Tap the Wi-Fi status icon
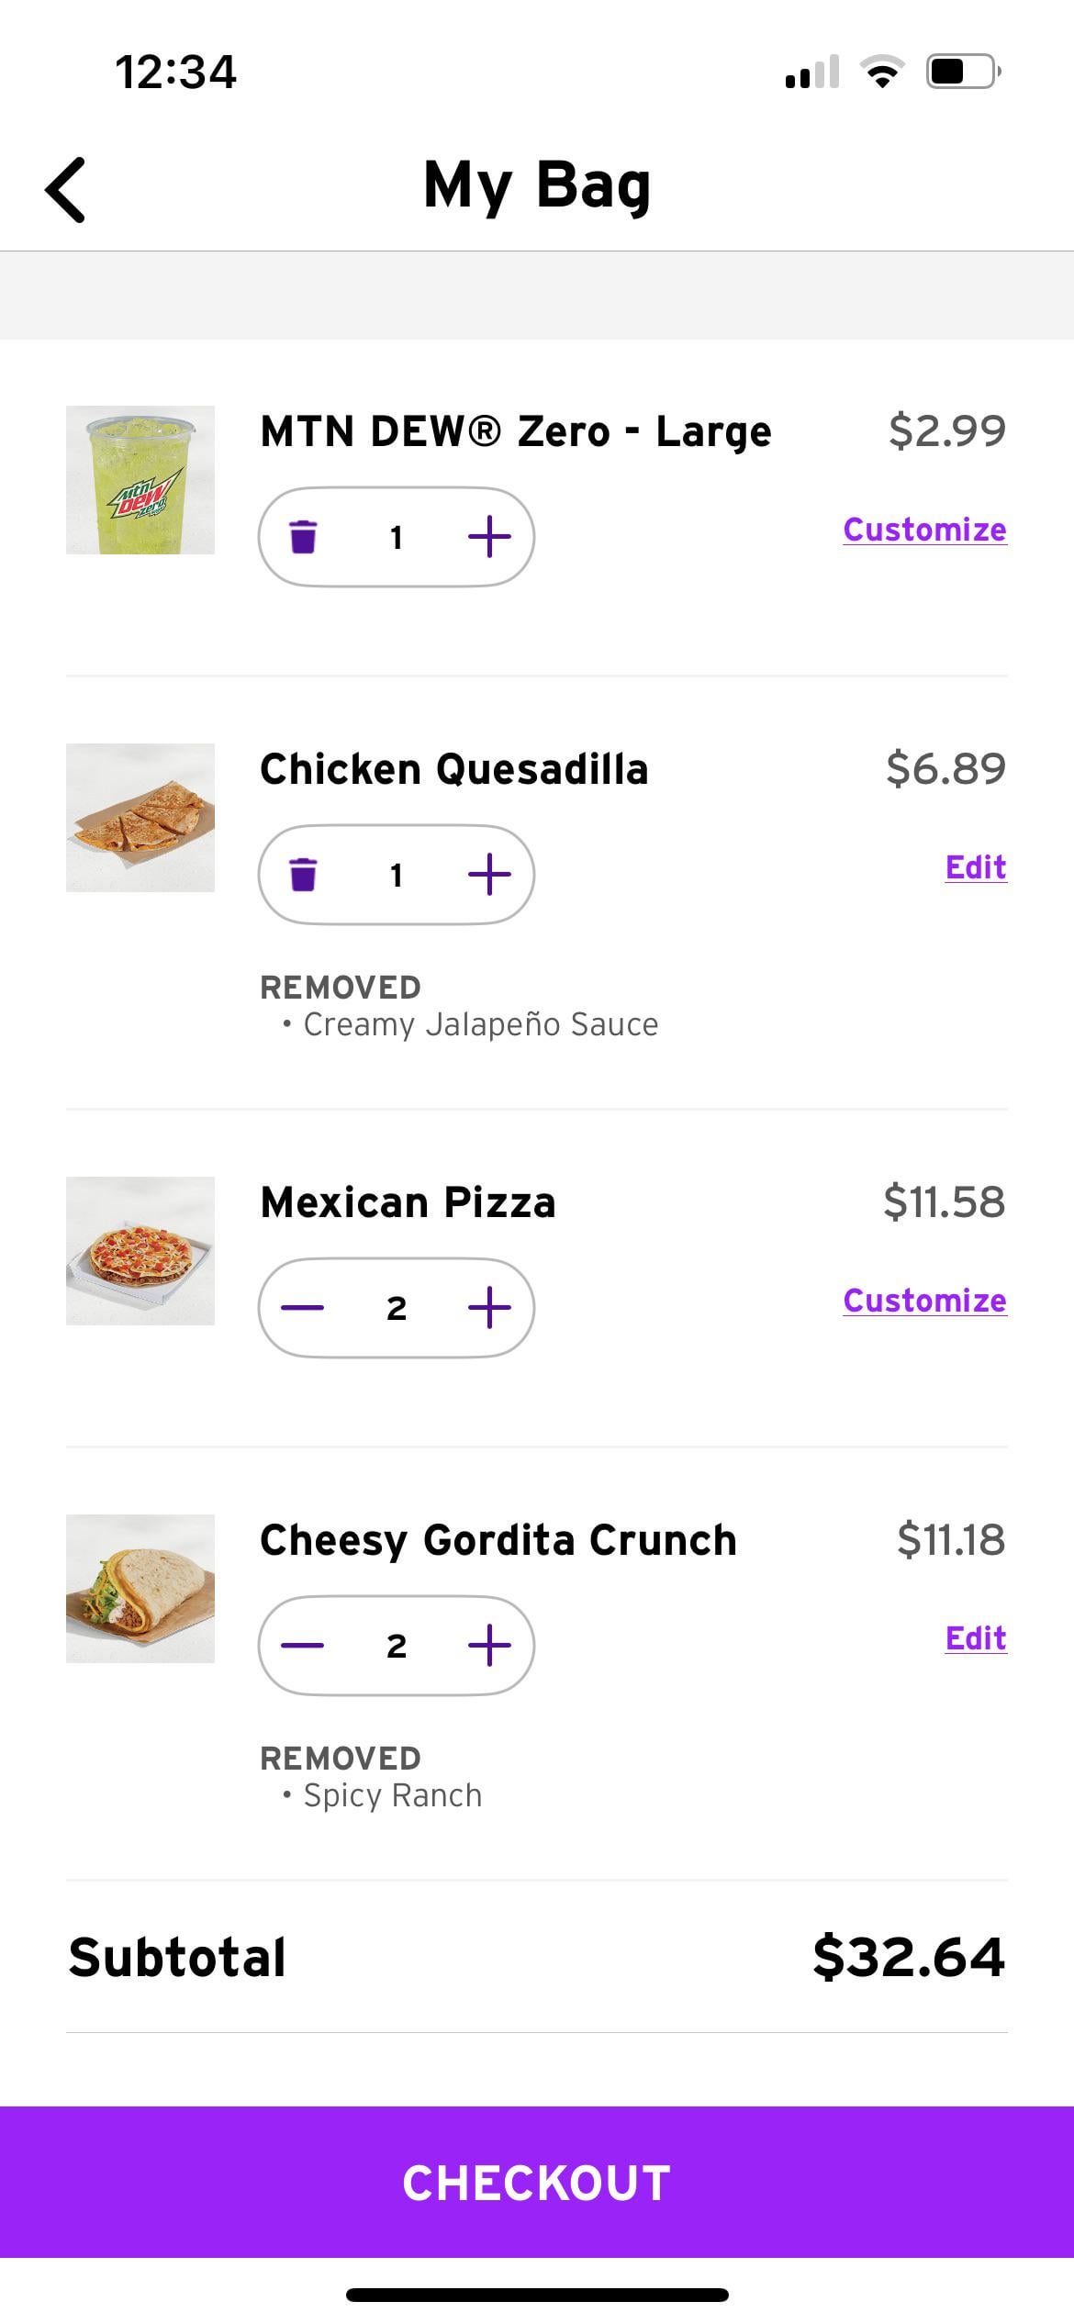The width and height of the screenshot is (1074, 2324). [882, 72]
